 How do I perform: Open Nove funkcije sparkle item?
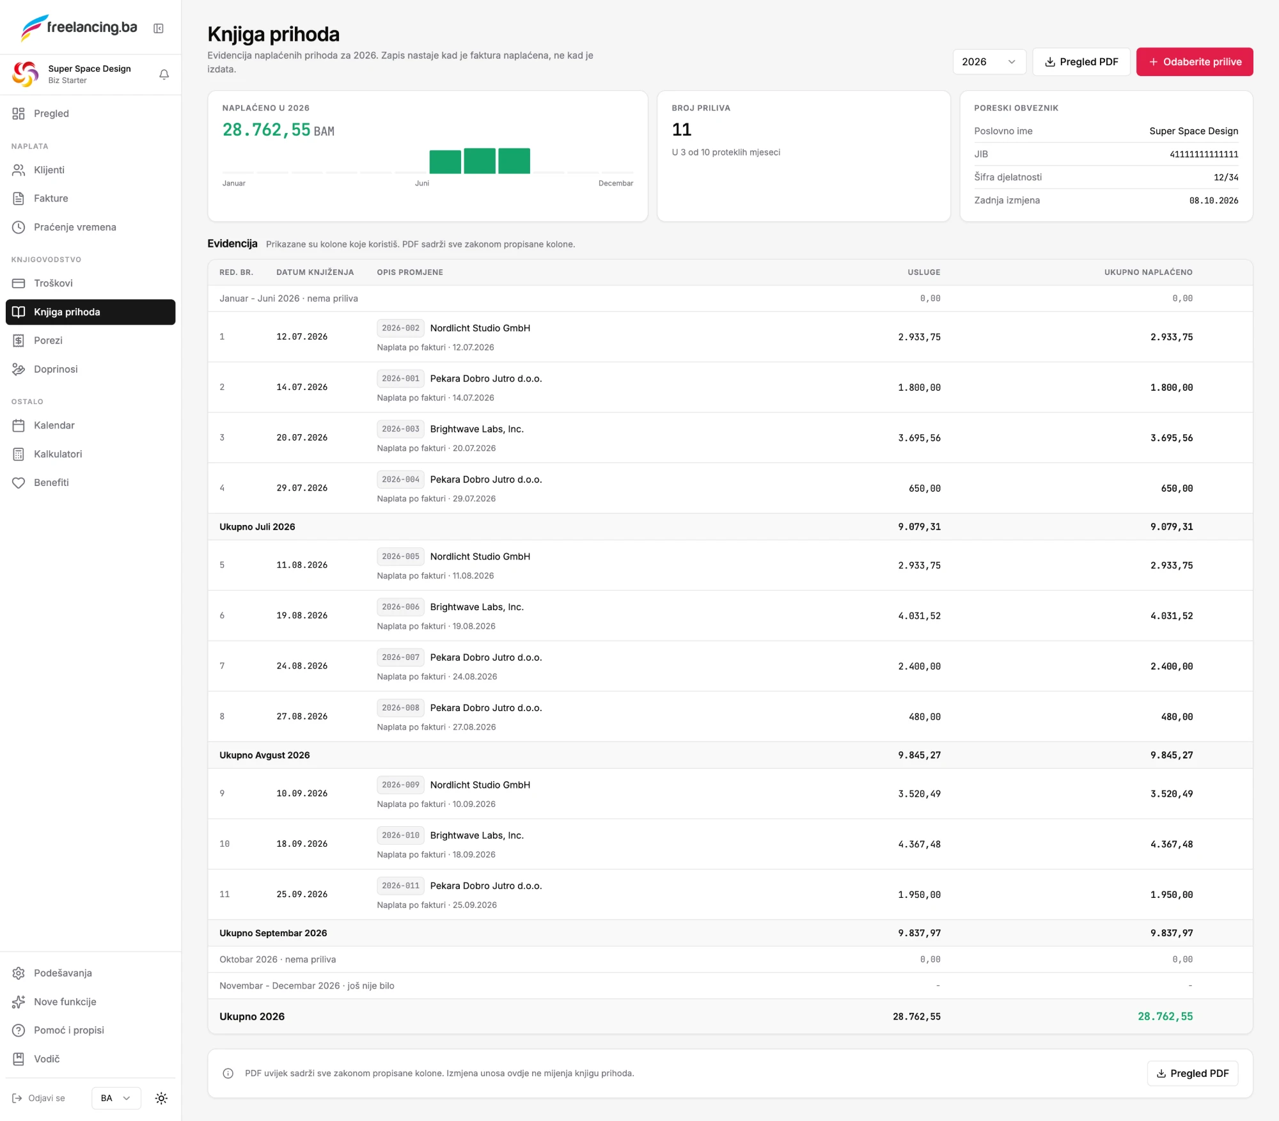(x=90, y=1001)
